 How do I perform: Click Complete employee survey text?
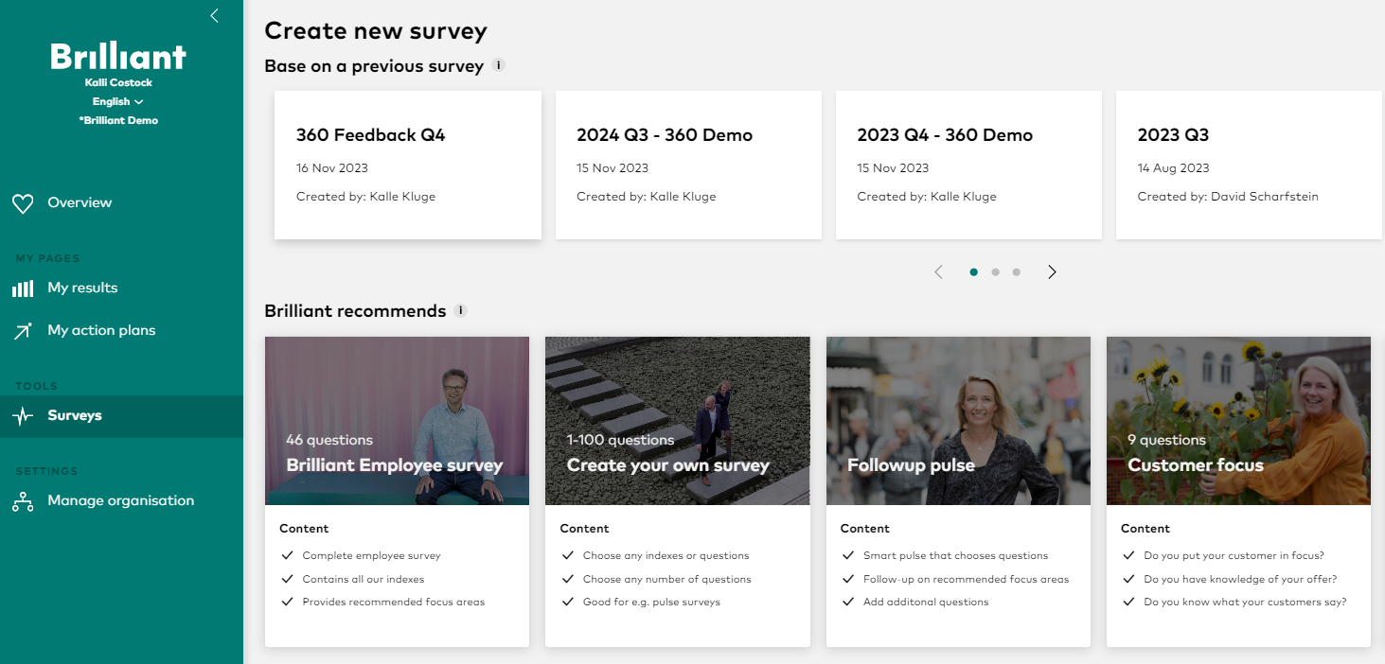[x=372, y=555]
